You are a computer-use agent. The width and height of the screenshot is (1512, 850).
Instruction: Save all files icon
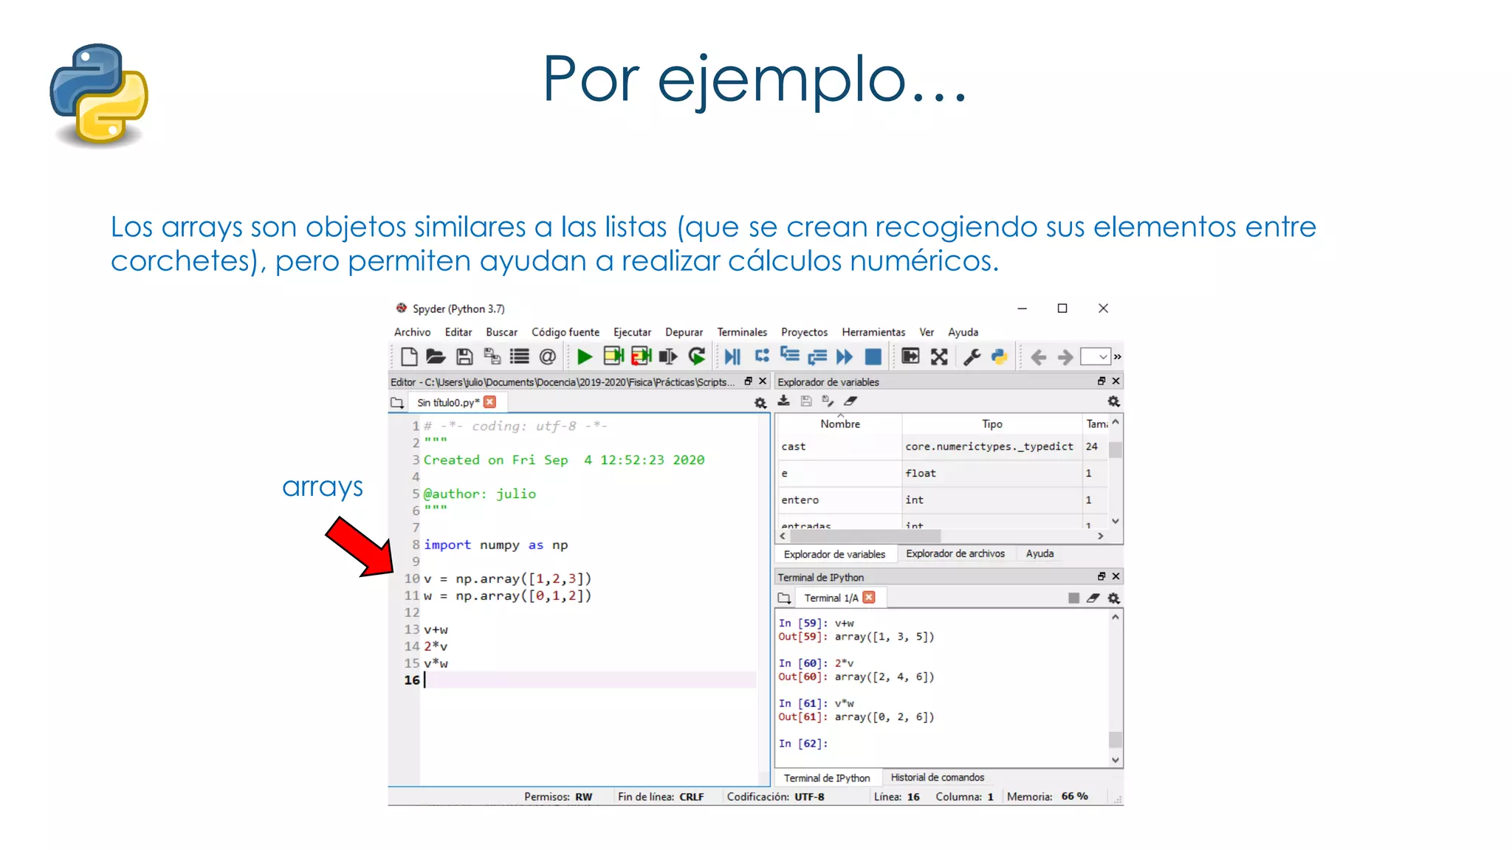[492, 357]
